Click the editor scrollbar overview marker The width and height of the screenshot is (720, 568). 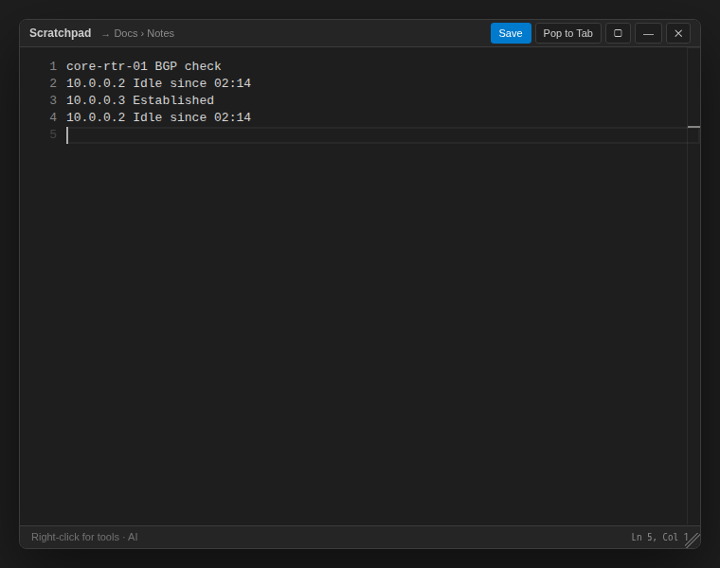693,127
